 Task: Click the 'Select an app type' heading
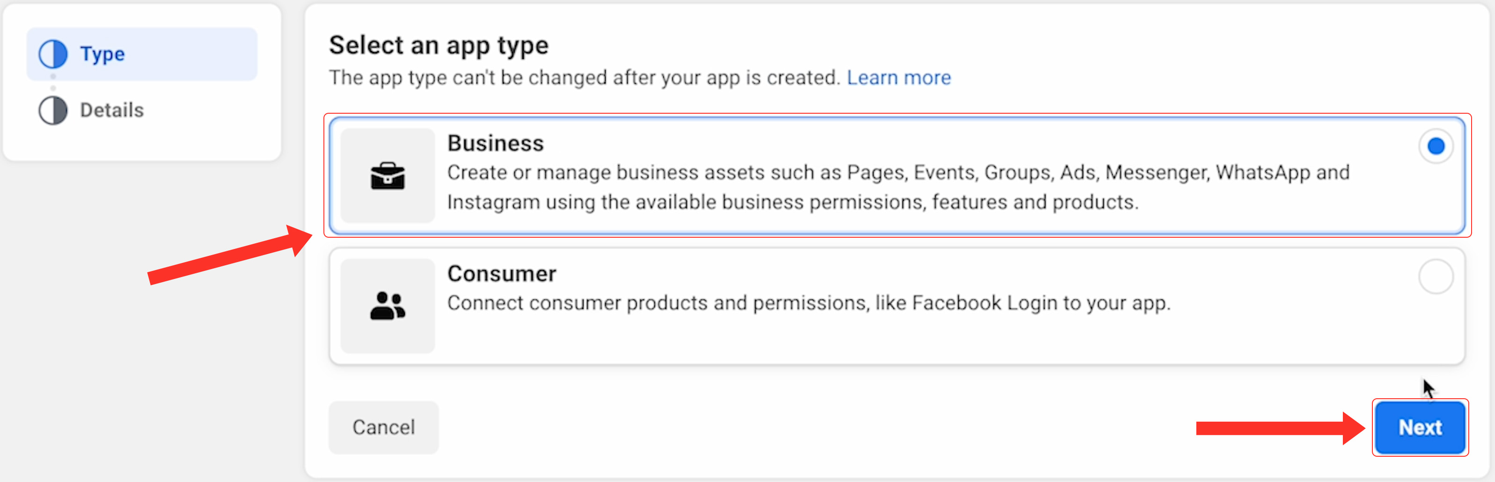(x=439, y=46)
